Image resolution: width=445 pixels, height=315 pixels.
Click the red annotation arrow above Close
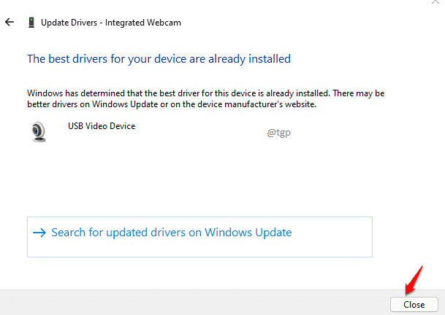click(x=414, y=281)
